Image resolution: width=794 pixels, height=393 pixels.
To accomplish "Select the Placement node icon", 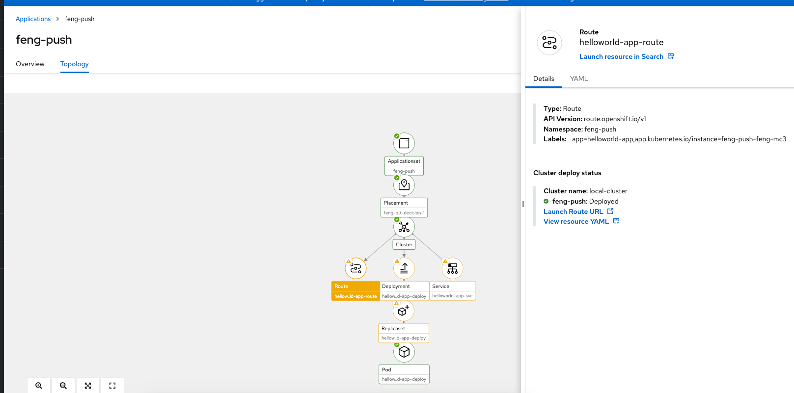I will click(404, 185).
